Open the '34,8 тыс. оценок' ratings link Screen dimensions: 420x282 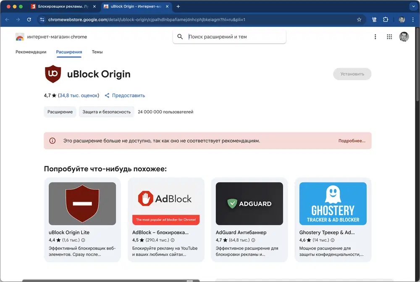79,95
